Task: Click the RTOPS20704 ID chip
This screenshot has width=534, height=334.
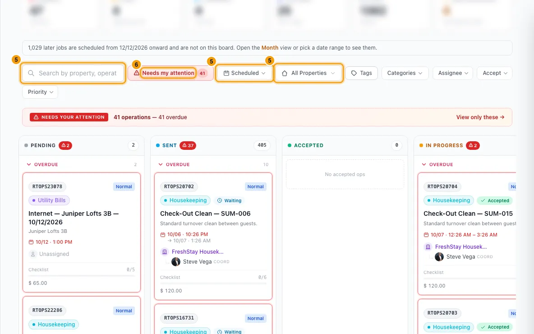Action: [x=442, y=187]
